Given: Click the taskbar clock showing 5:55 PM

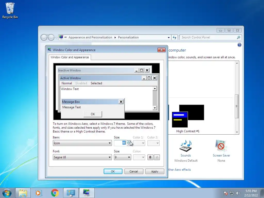Looking at the screenshot, I should (x=251, y=193).
